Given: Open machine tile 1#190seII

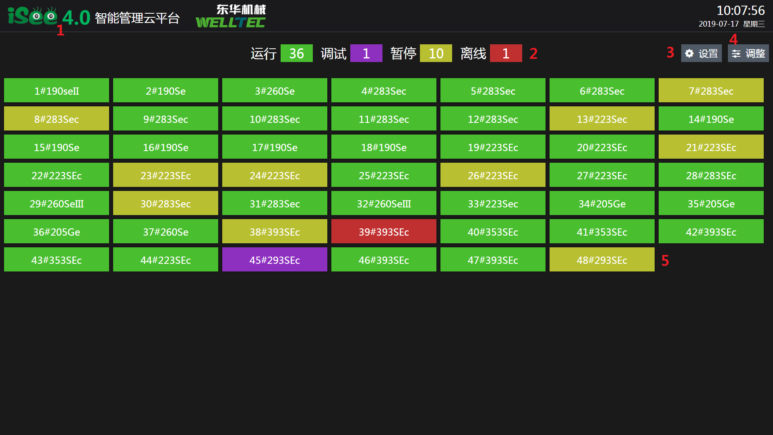Looking at the screenshot, I should click(x=56, y=91).
